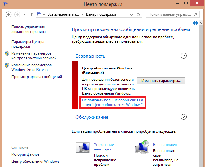The width and height of the screenshot is (205, 167).
Task: Go back with the Back arrow
Action: click(8, 14)
